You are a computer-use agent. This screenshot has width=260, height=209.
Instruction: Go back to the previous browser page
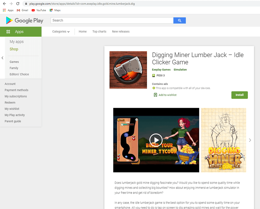click(4, 4)
